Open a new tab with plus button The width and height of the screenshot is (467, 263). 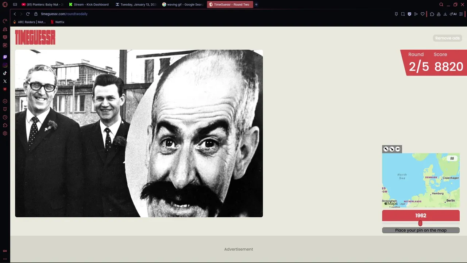coord(256,4)
